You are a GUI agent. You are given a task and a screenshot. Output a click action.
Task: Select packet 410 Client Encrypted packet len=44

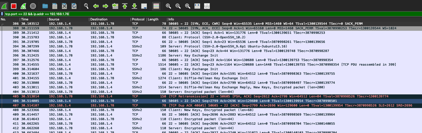211,119
